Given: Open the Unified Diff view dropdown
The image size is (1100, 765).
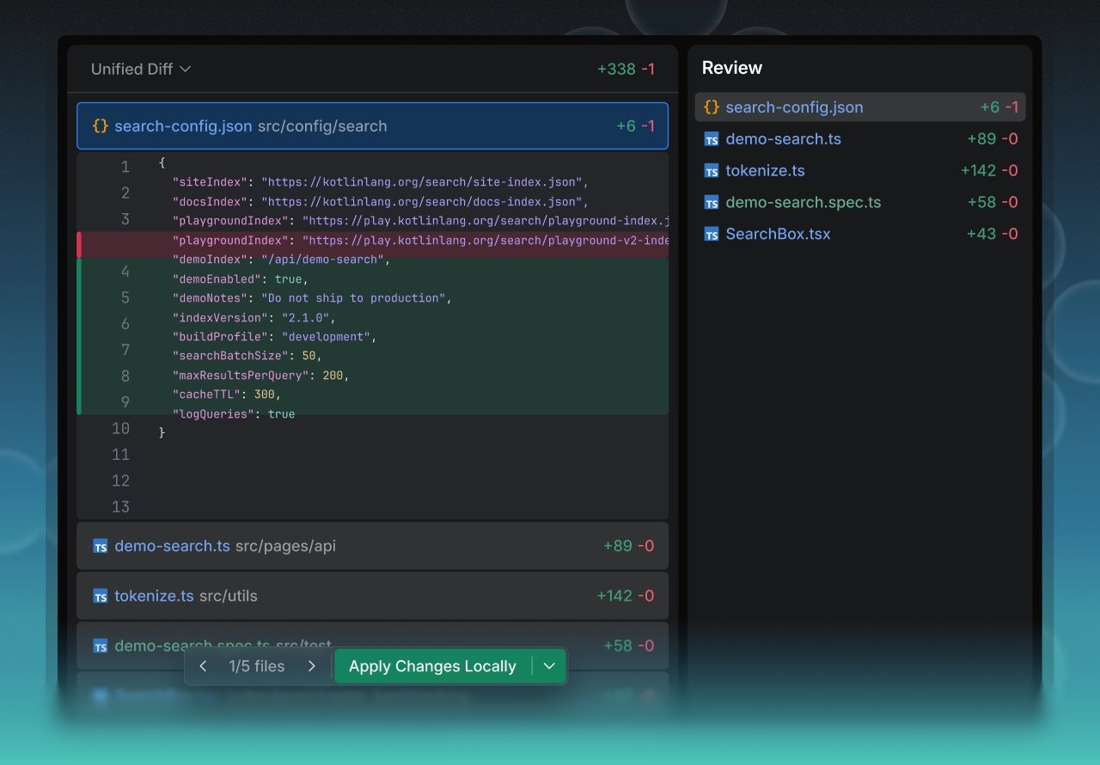Looking at the screenshot, I should [x=141, y=70].
